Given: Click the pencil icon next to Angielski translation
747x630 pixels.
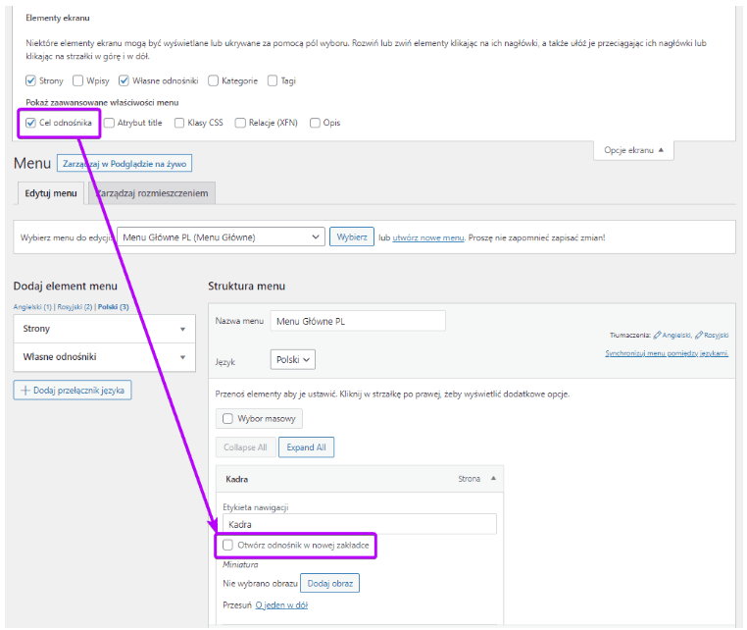Looking at the screenshot, I should point(657,335).
